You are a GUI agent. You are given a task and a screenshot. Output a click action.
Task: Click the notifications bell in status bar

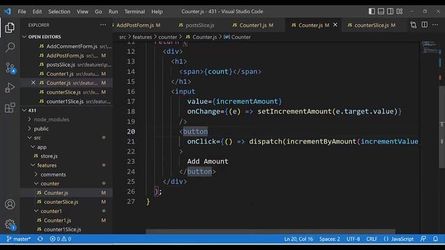pos(435,239)
